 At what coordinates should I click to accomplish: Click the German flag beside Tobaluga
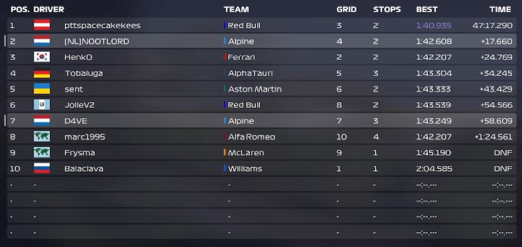pos(42,73)
